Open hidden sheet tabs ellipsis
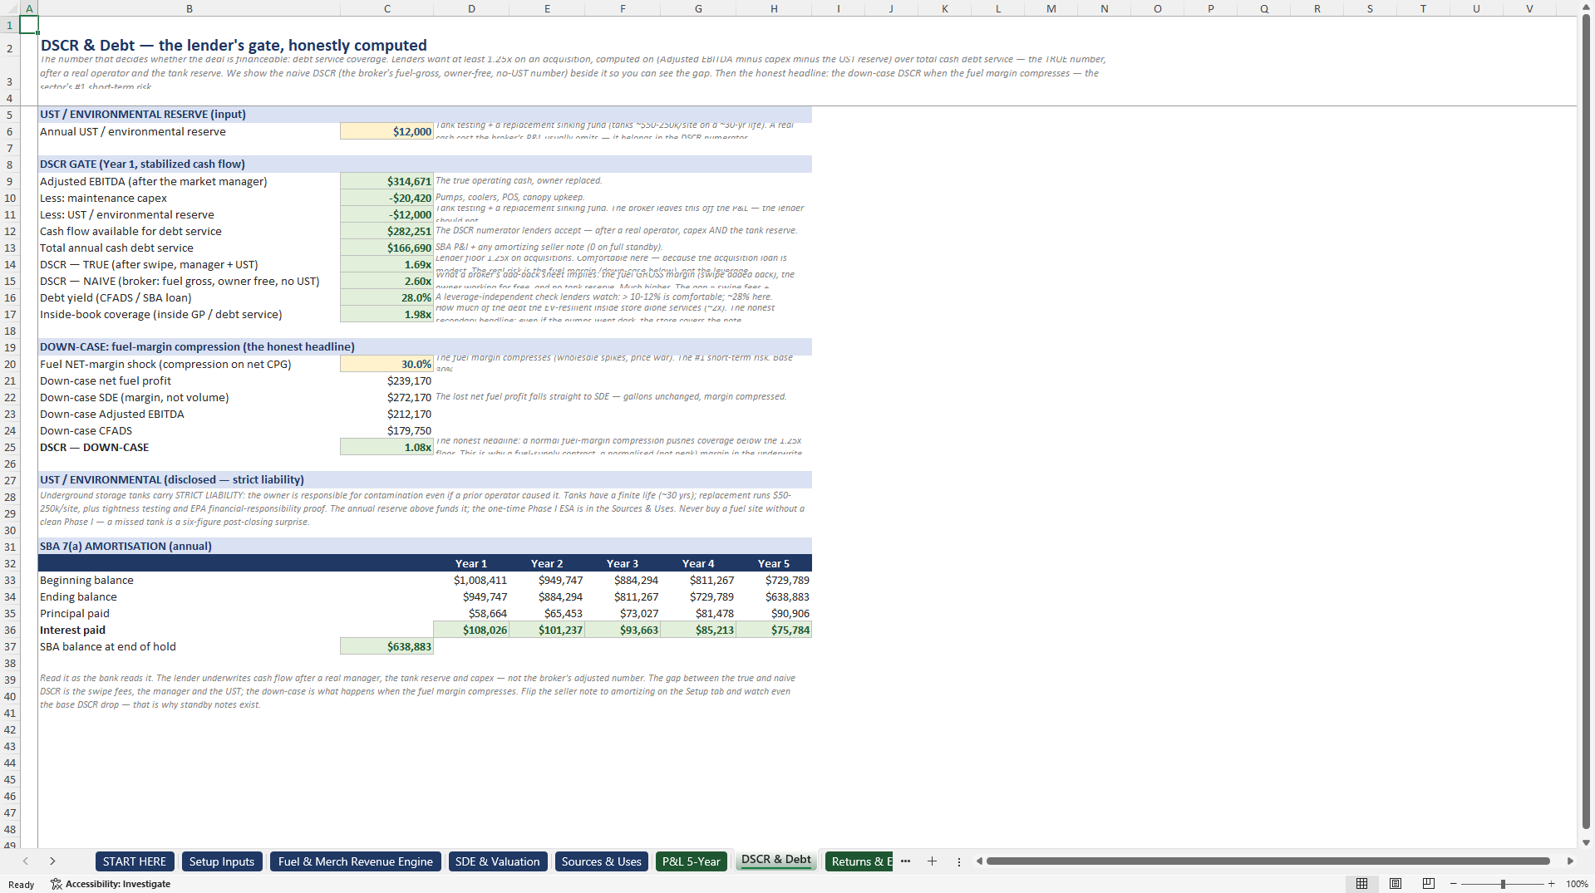1595x893 pixels. 905,861
